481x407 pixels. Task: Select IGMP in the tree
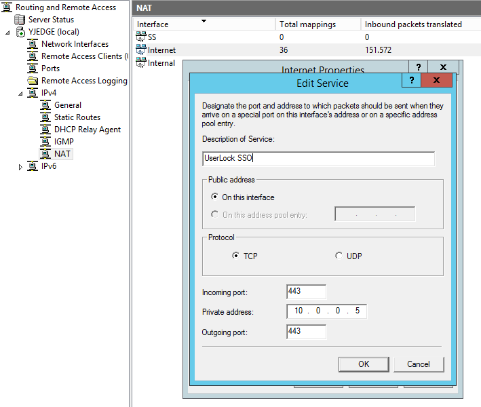coord(64,142)
